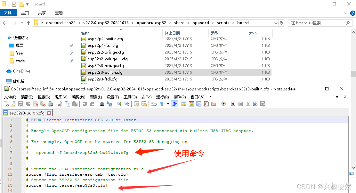Click the Open file icon in Notepad++ toolbar

(x=13, y=104)
